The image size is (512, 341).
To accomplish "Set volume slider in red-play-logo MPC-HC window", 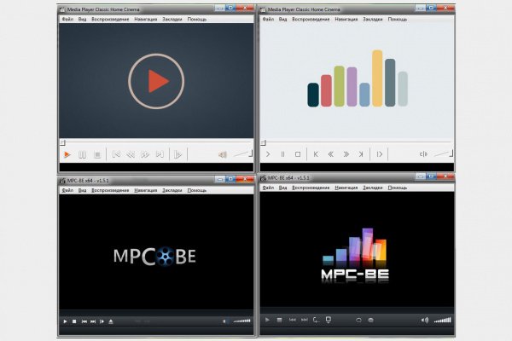I will pos(243,153).
